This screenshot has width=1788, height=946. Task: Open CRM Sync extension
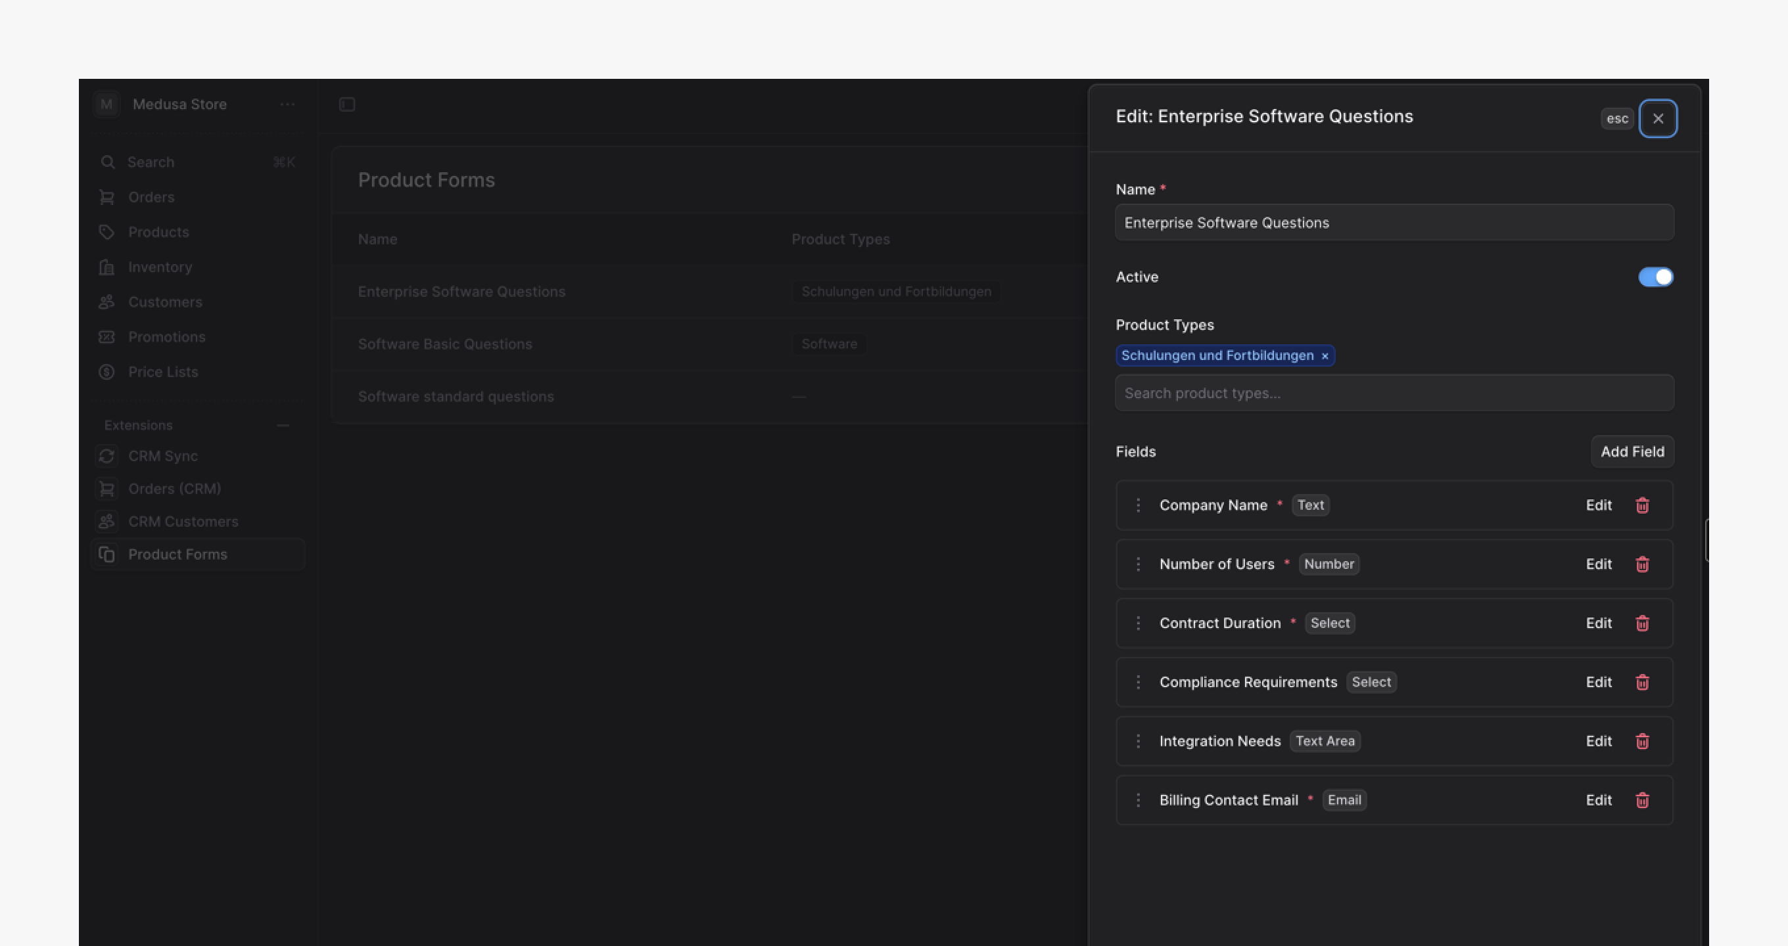(x=198, y=456)
